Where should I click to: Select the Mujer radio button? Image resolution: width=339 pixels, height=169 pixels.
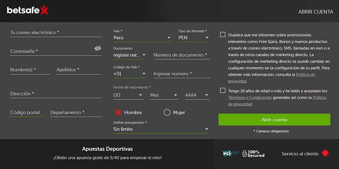click(x=167, y=112)
